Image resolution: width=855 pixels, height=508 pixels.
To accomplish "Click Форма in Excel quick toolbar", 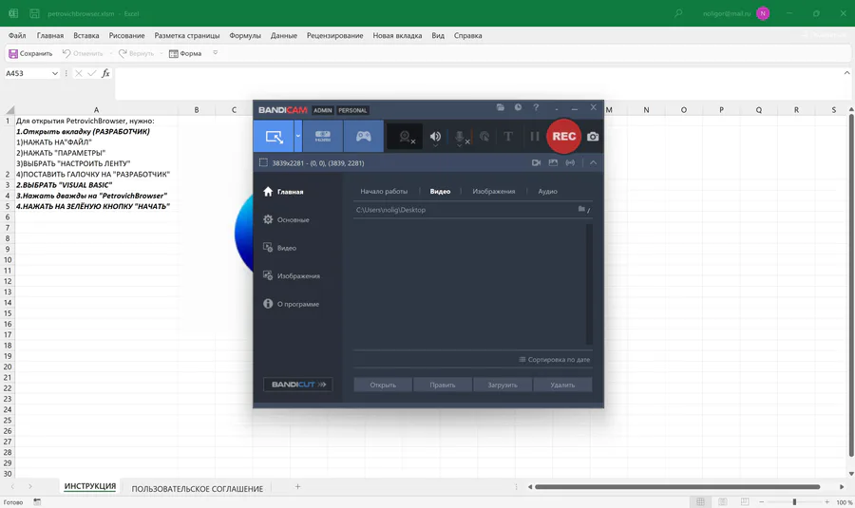I will coord(185,53).
